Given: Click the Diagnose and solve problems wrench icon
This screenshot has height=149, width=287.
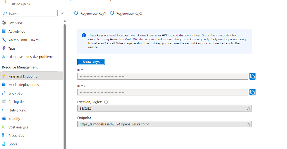Looking at the screenshot, I should [4, 57].
